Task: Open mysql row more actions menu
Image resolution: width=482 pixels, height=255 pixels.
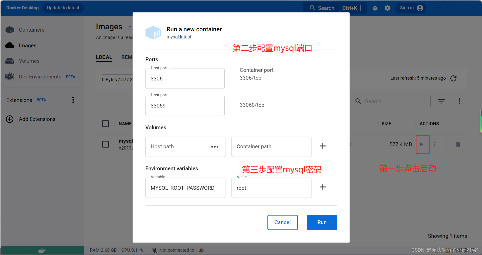Action: (x=435, y=144)
